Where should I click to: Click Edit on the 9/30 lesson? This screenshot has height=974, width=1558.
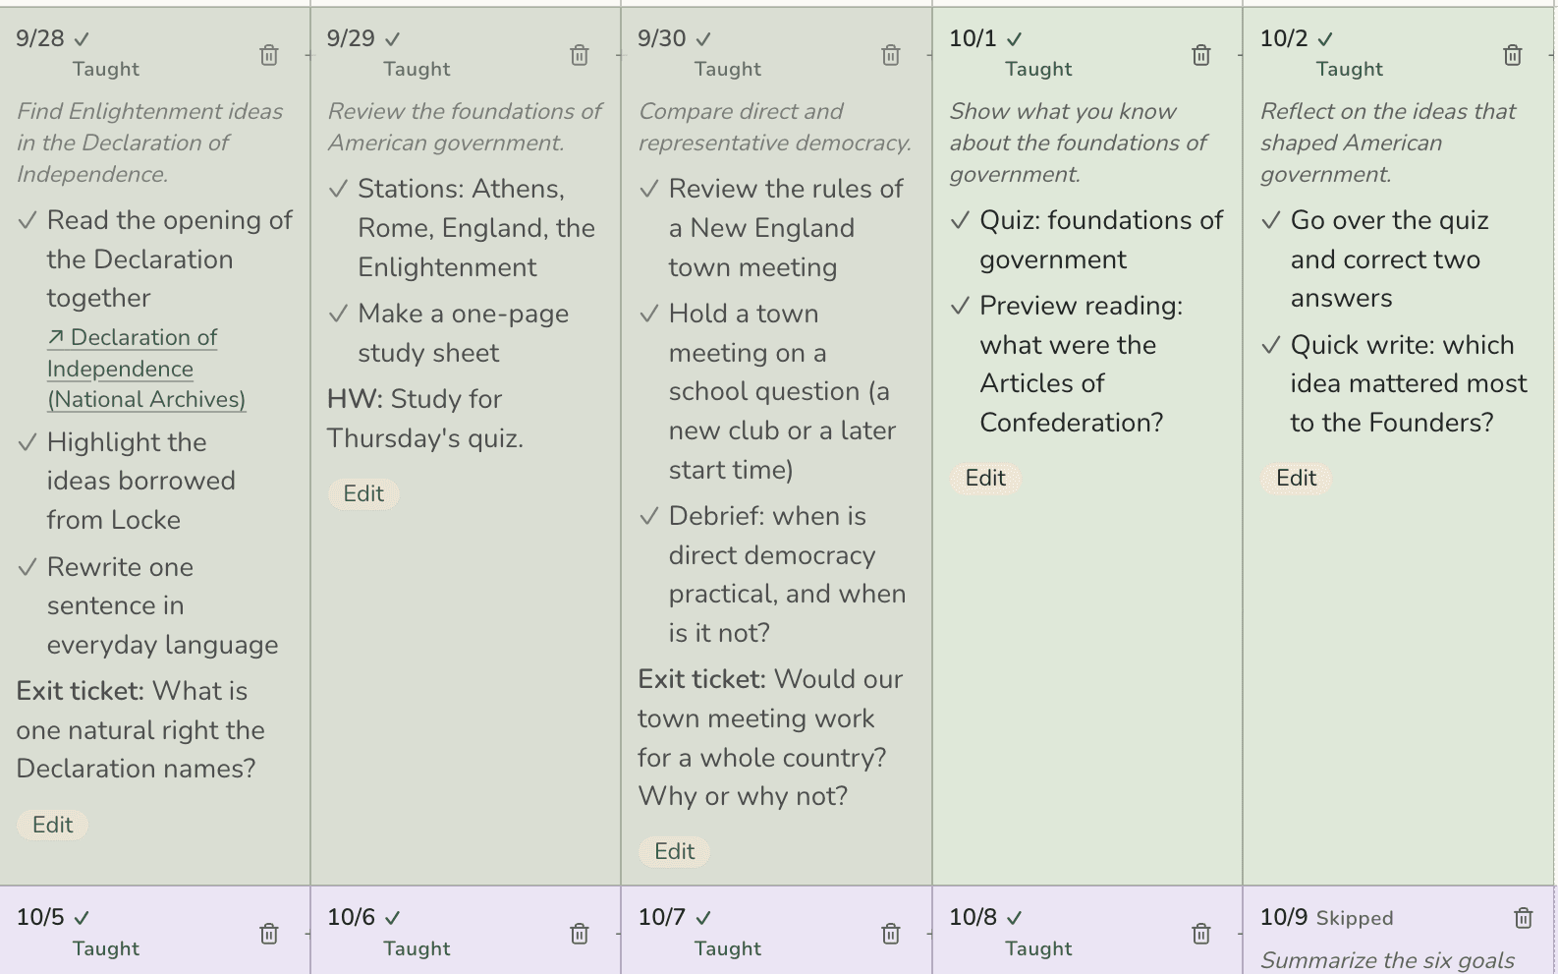pyautogui.click(x=675, y=851)
